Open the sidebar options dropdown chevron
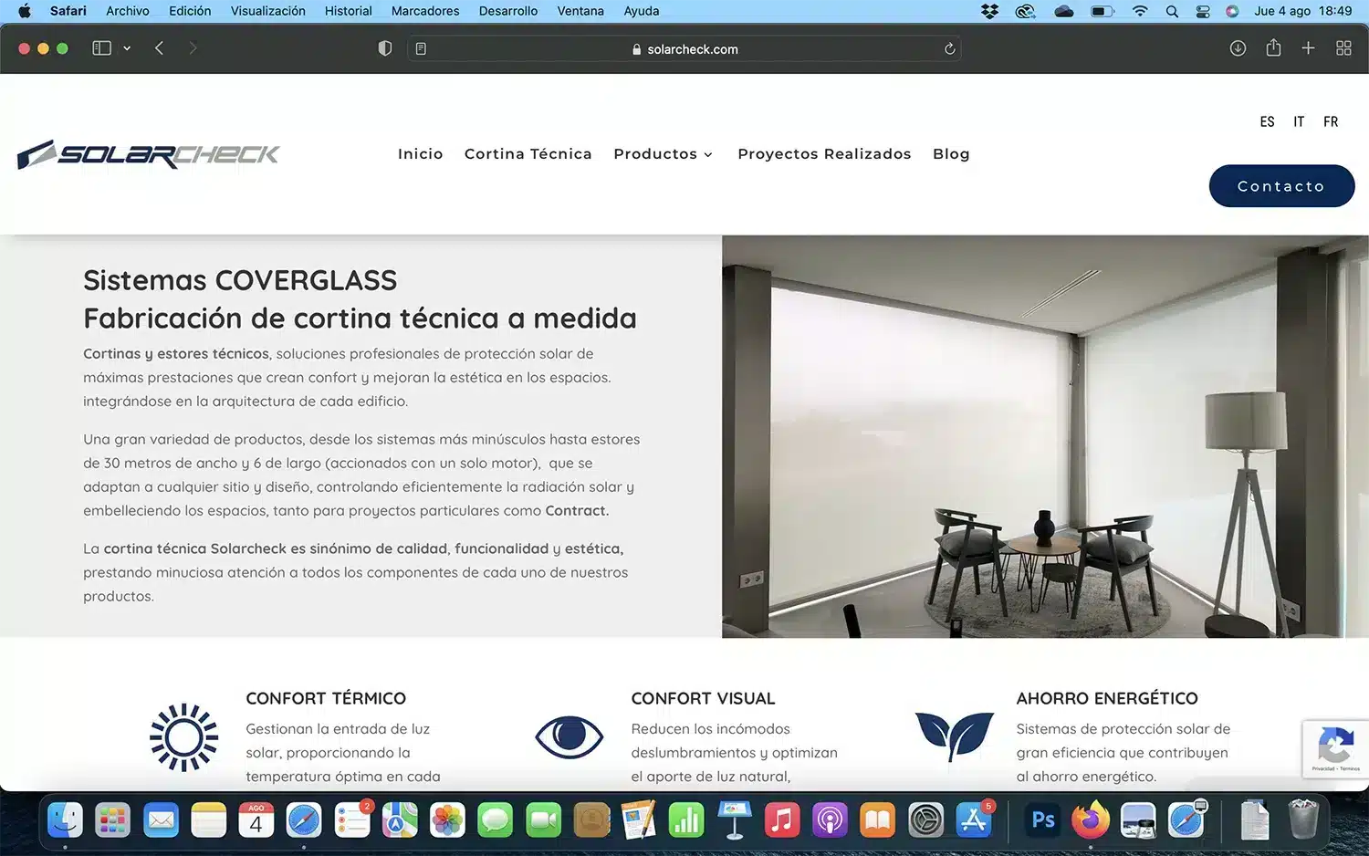1369x856 pixels. tap(127, 48)
